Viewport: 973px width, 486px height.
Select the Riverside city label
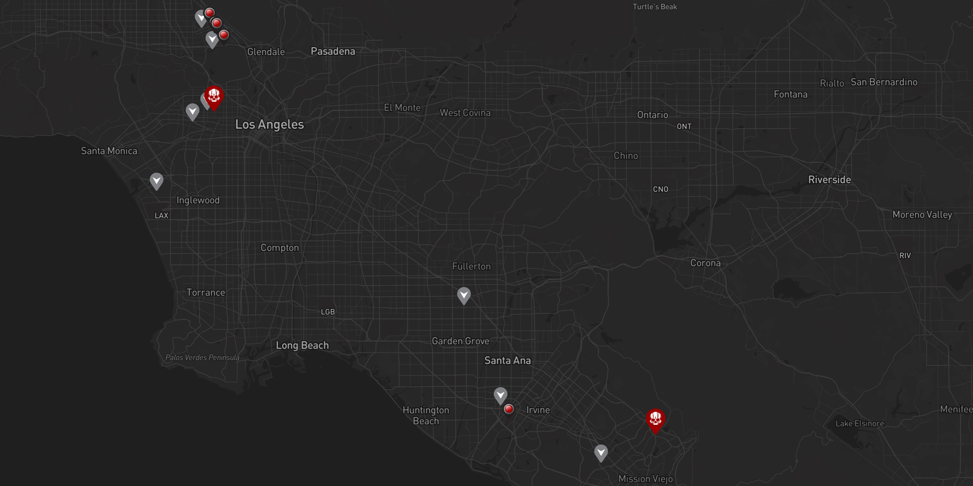[x=829, y=180]
